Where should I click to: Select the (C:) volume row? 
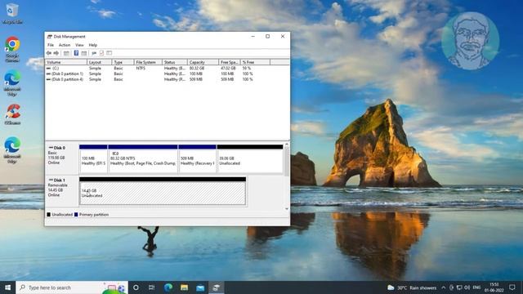click(150, 68)
